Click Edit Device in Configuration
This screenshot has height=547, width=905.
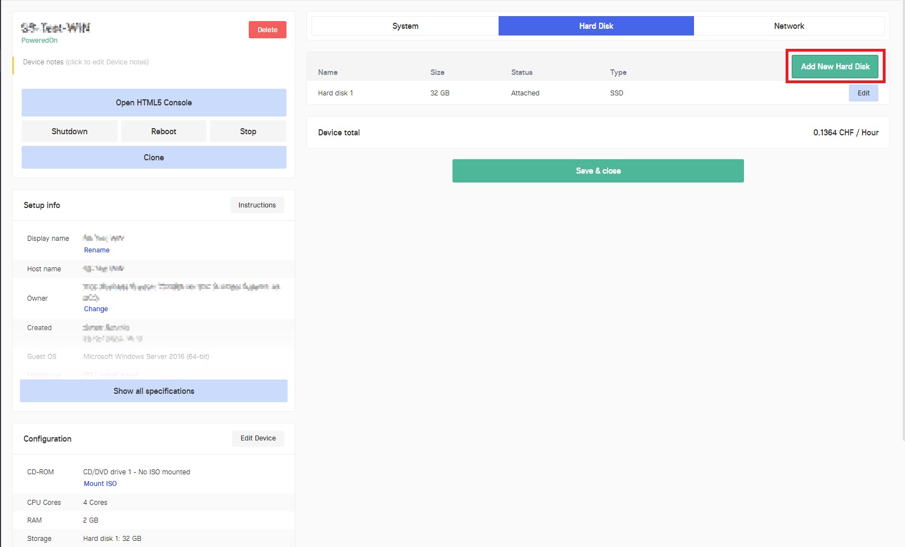[258, 438]
